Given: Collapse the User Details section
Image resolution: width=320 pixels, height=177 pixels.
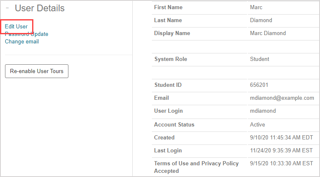Looking at the screenshot, I should (8, 8).
